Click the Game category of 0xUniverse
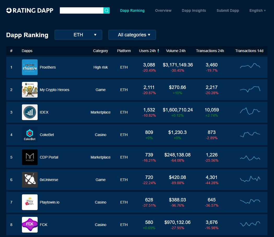This screenshot has width=274, height=237. [101, 180]
